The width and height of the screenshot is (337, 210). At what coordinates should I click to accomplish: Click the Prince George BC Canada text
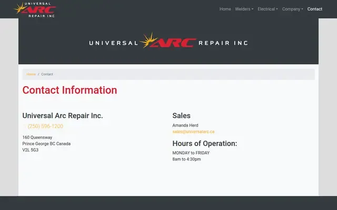46,143
